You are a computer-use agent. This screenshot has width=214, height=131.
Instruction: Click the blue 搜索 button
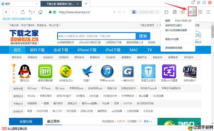(x=143, y=36)
